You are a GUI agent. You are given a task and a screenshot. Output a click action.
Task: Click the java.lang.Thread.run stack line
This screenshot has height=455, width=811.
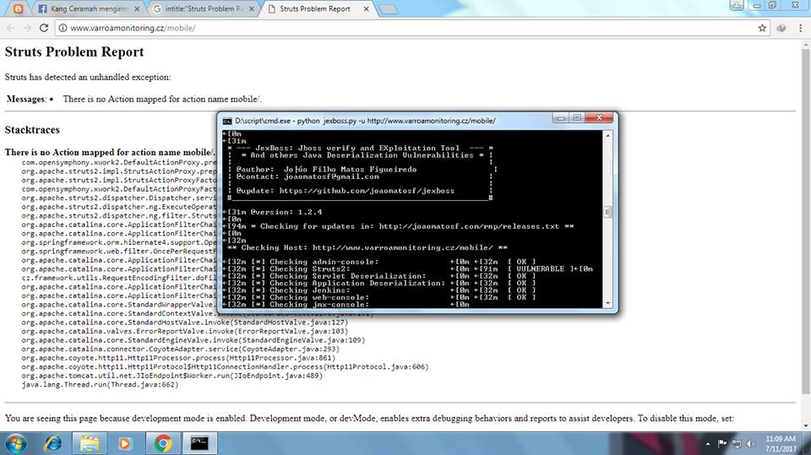point(100,385)
